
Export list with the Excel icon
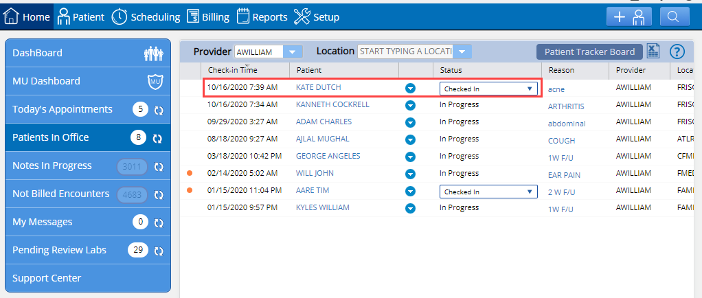[654, 51]
